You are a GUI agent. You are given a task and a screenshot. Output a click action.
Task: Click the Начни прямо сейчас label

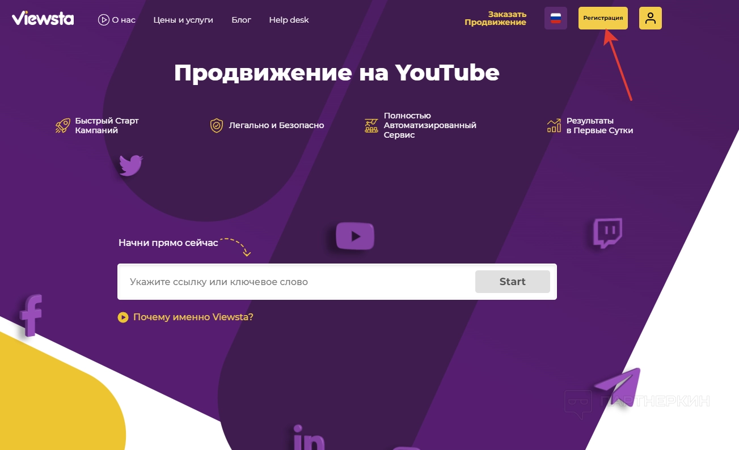(x=168, y=243)
